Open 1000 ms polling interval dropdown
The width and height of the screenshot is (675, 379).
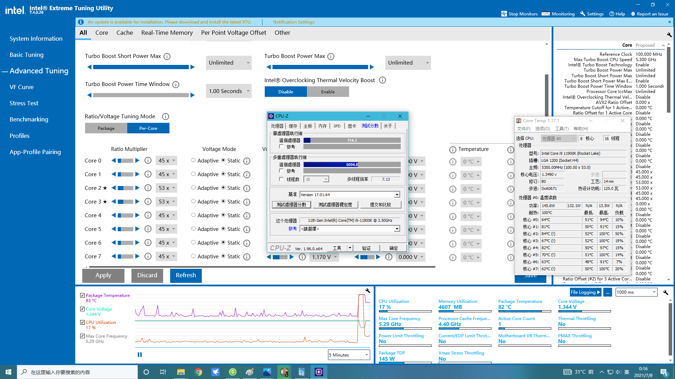click(636, 292)
